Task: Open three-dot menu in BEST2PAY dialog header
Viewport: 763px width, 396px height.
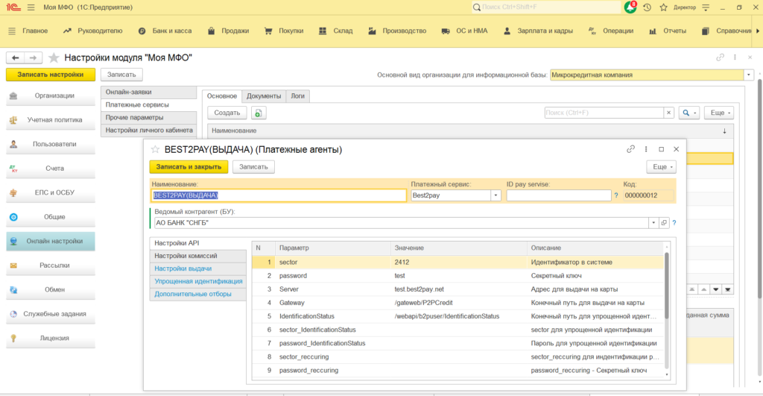Action: pos(646,149)
